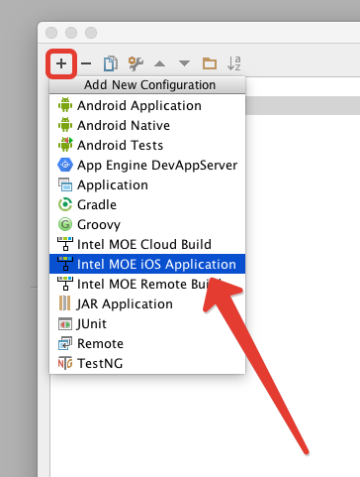Choose the JUnit configuration entry
The height and width of the screenshot is (477, 360).
pos(147,323)
